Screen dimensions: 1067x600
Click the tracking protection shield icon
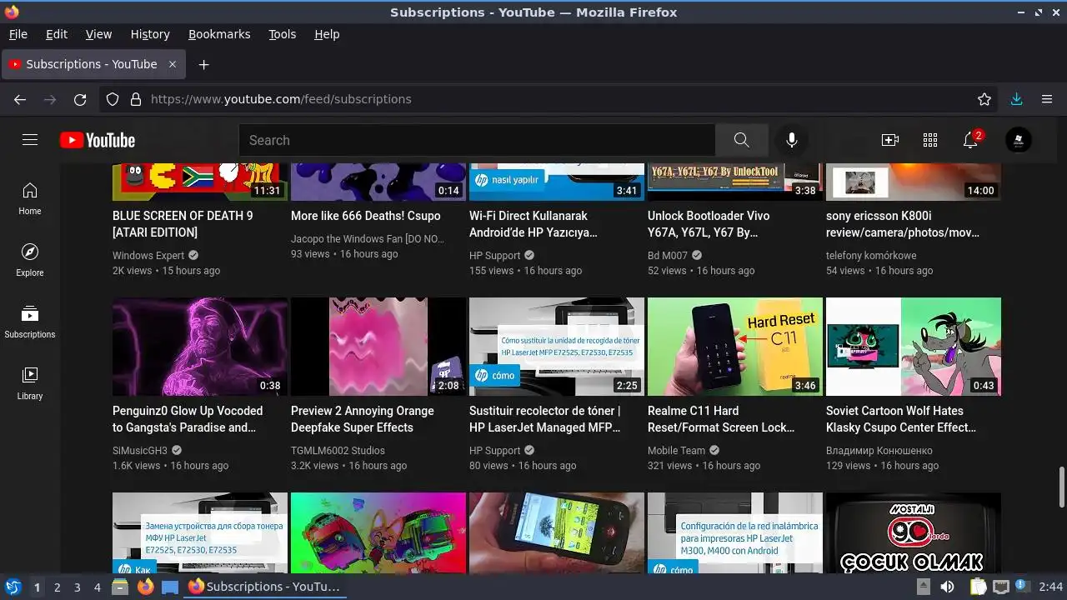click(x=113, y=99)
